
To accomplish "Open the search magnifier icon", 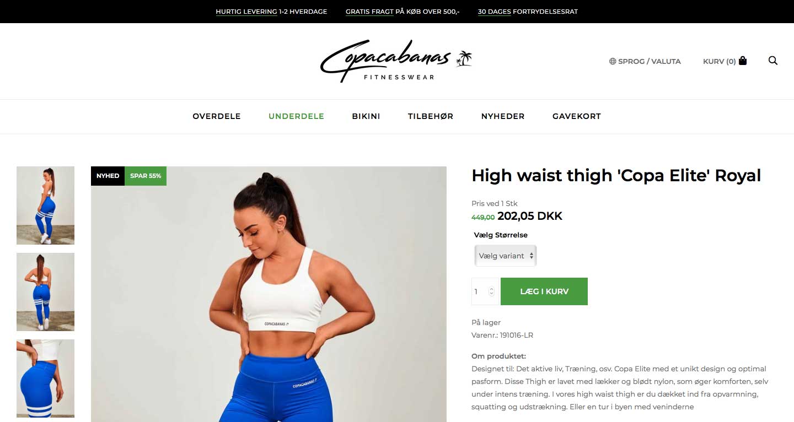I will coord(773,61).
